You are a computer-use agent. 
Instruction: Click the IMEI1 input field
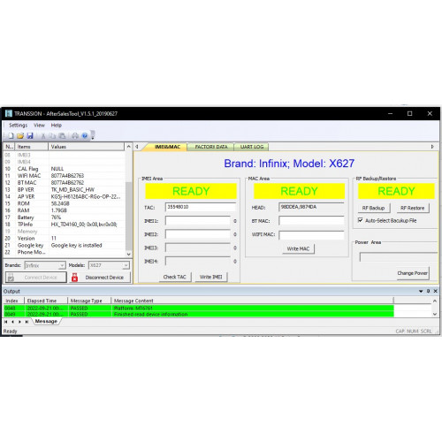[x=198, y=221]
